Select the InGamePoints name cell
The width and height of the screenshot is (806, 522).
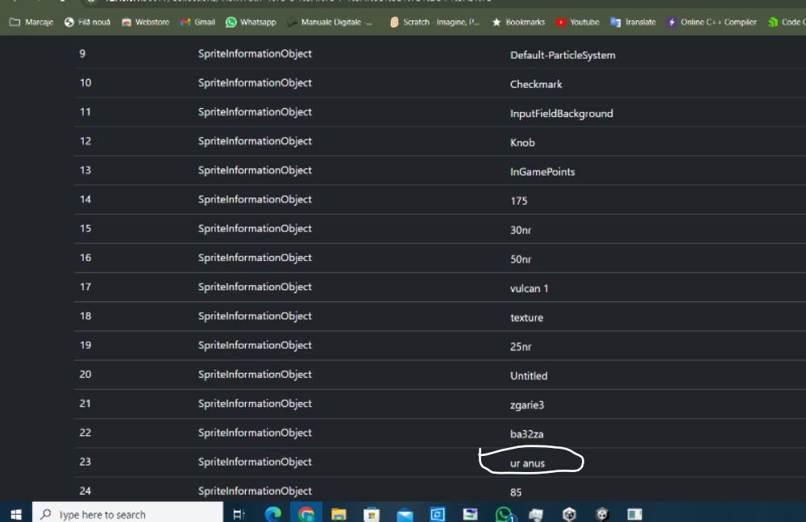click(542, 172)
